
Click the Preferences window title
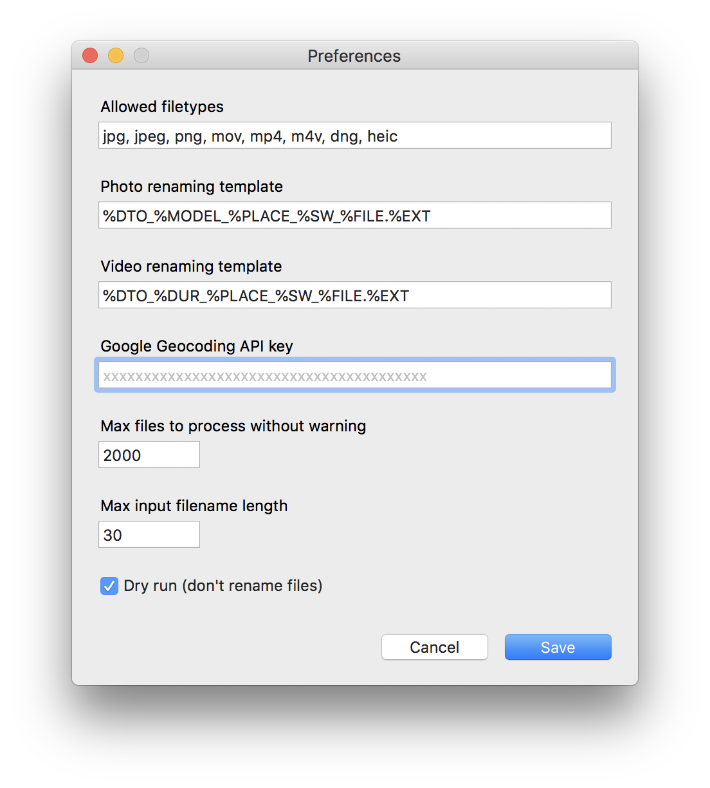click(x=354, y=56)
